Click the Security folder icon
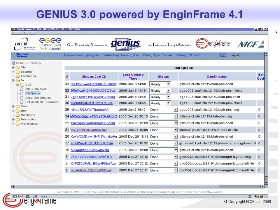This screenshot has width=280, height=210. coord(17,72)
